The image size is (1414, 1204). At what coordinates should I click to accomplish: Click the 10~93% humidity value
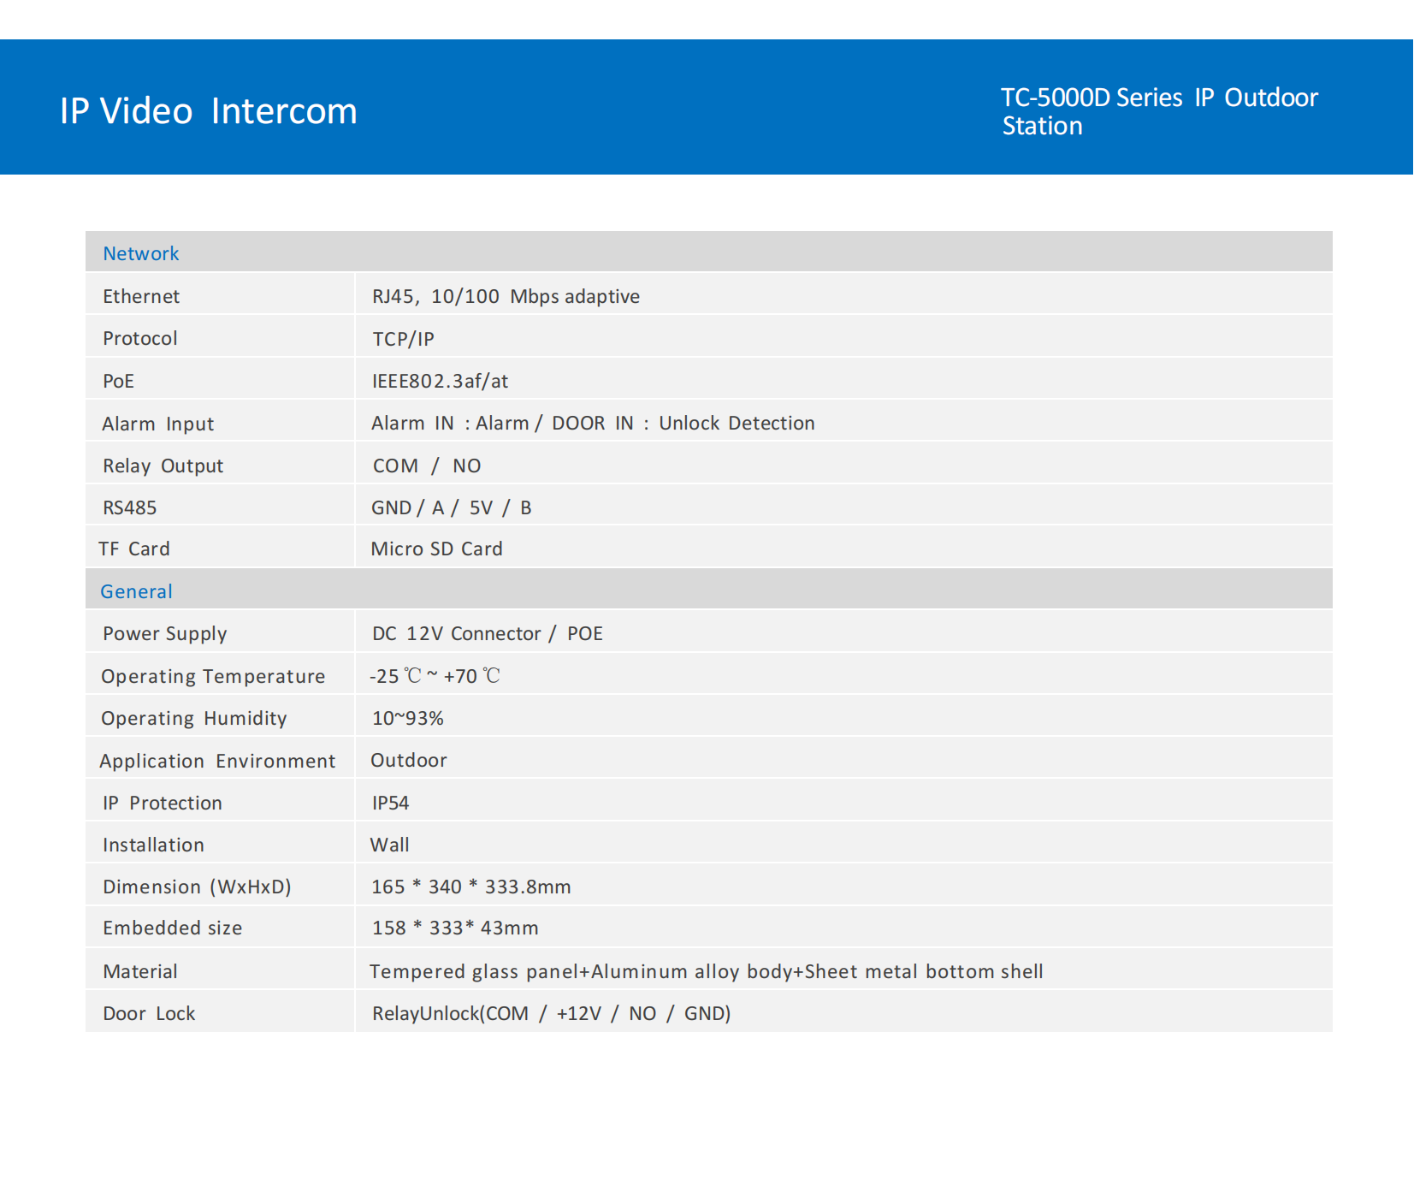pyautogui.click(x=407, y=718)
